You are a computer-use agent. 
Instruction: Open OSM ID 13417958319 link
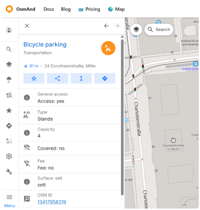52,202
